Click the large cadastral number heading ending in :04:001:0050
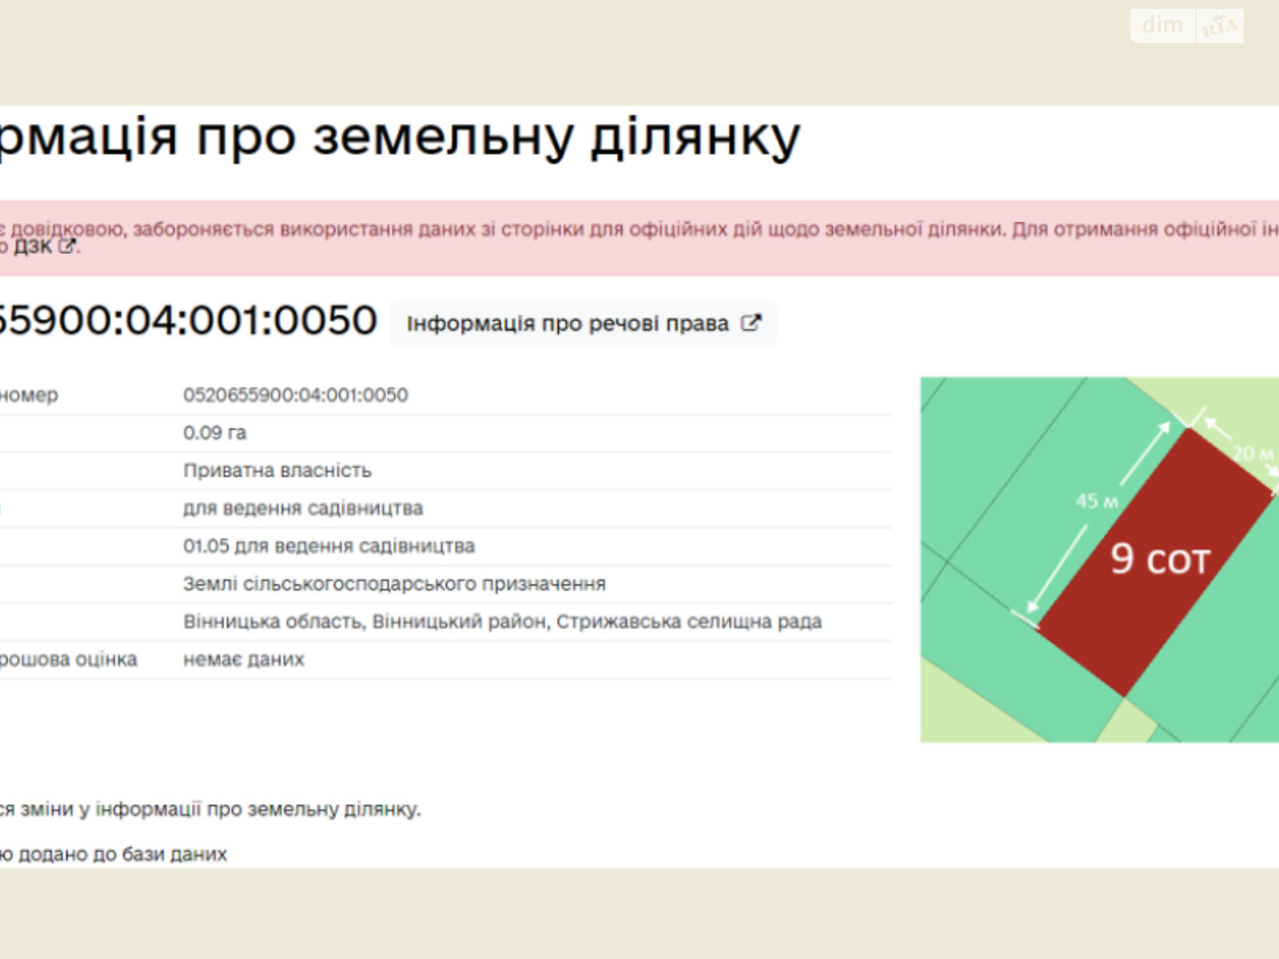Image resolution: width=1279 pixels, height=959 pixels. tap(187, 320)
